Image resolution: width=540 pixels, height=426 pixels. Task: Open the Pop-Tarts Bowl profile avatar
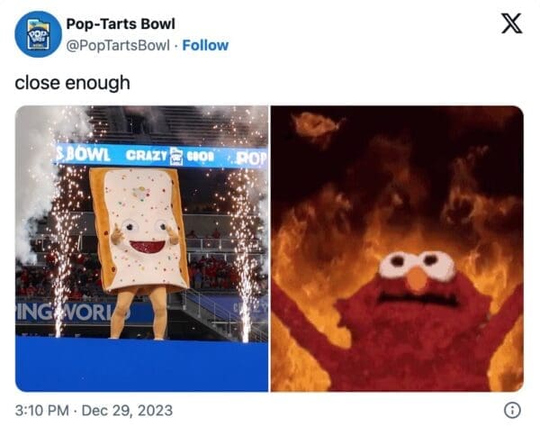pyautogui.click(x=38, y=34)
